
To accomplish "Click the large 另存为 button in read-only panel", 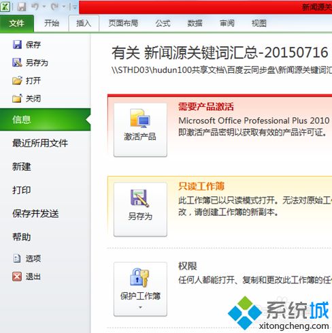I will click(x=140, y=209).
